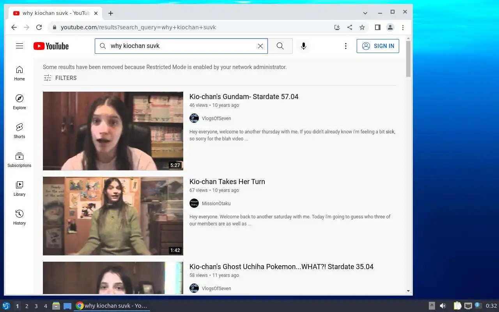Open Library in the sidebar
The width and height of the screenshot is (499, 312).
19,188
